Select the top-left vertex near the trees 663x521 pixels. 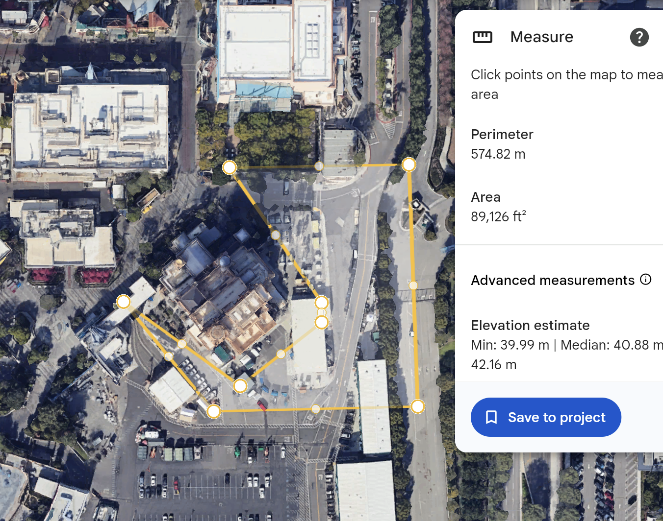tap(229, 167)
